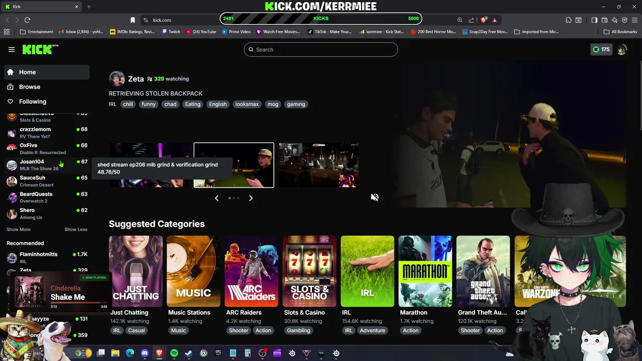Open the kick.com browser tab
This screenshot has width=642, height=361.
[42, 7]
